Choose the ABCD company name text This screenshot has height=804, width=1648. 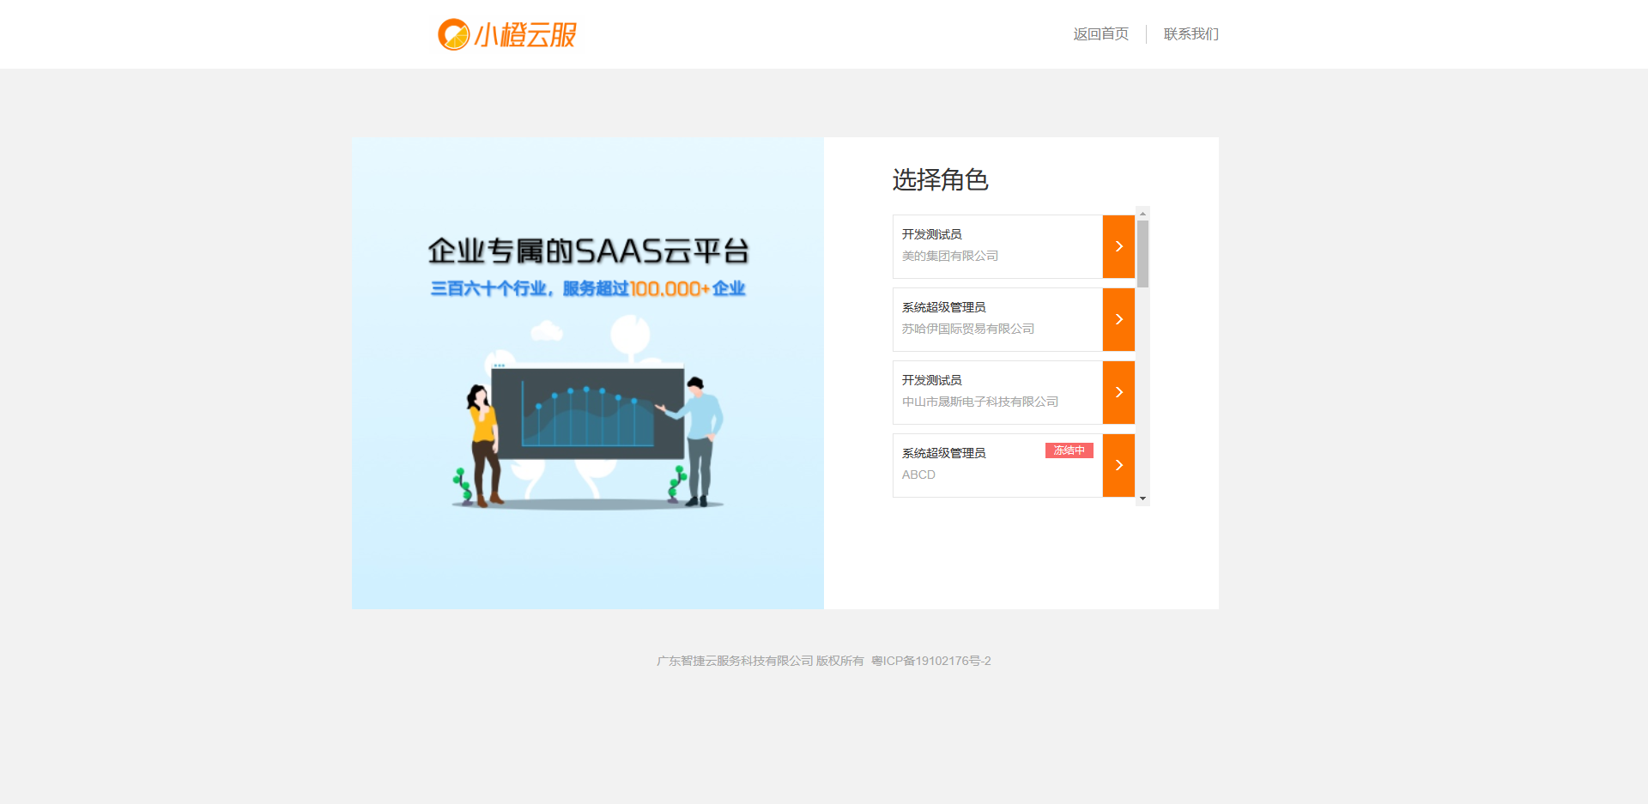coord(918,475)
